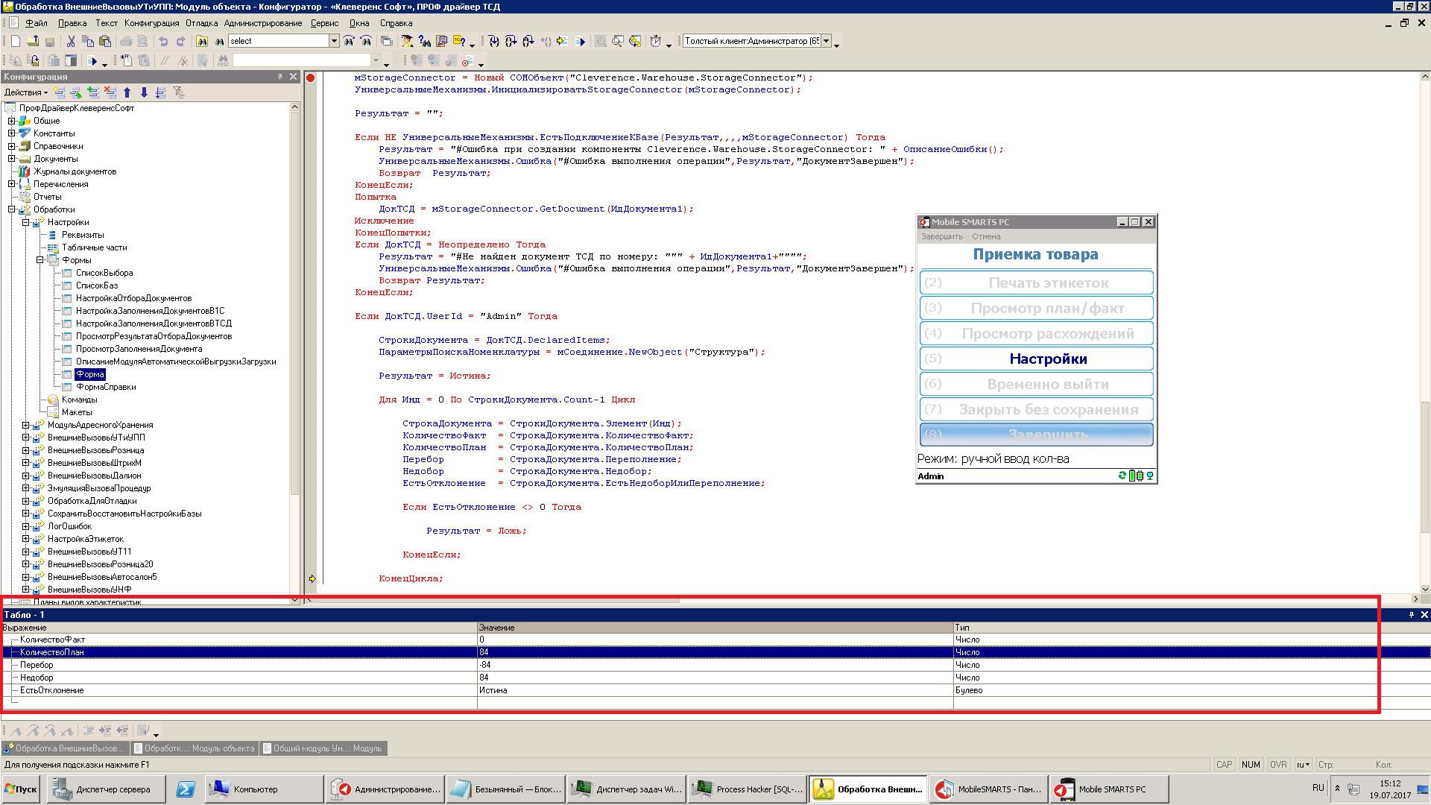This screenshot has height=805, width=1431.
Task: Click Отмена in Mobile SMARTS menu
Action: click(x=986, y=236)
